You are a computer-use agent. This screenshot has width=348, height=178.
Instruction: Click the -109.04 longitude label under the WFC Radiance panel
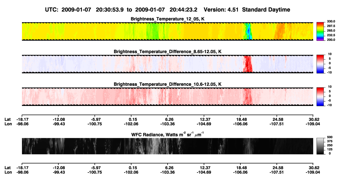tap(313, 172)
